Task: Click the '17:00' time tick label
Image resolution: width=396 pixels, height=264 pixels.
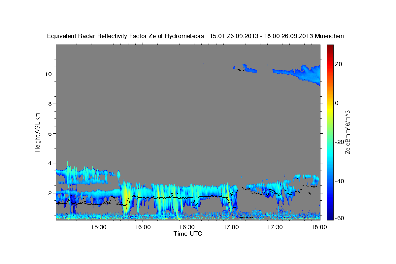Action: [x=231, y=227]
